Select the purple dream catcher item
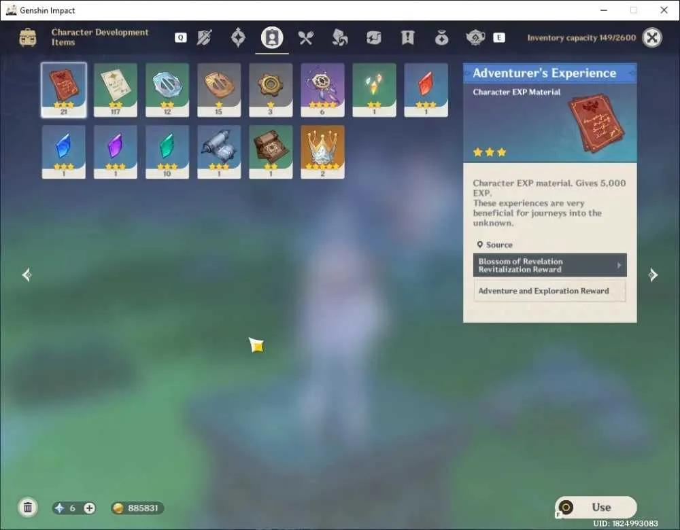680x530 pixels. click(x=322, y=90)
